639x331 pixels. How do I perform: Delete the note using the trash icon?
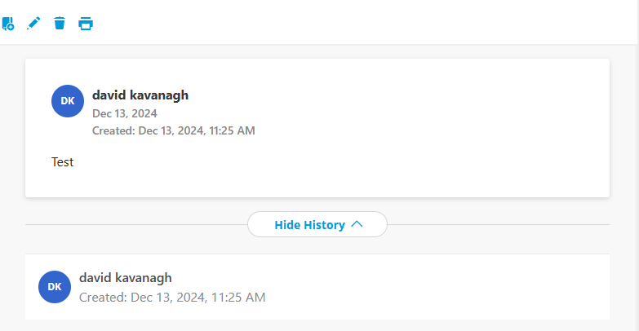point(60,24)
